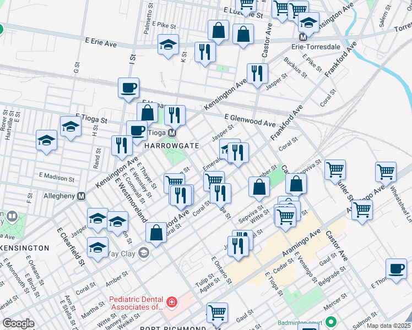The image size is (412, 330).
Task: Click the Allegheny station label
Action: click(x=59, y=196)
